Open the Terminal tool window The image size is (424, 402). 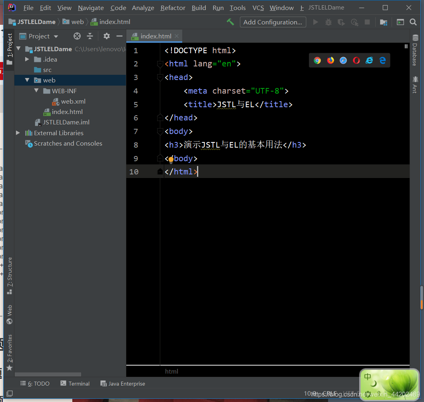pyautogui.click(x=75, y=384)
